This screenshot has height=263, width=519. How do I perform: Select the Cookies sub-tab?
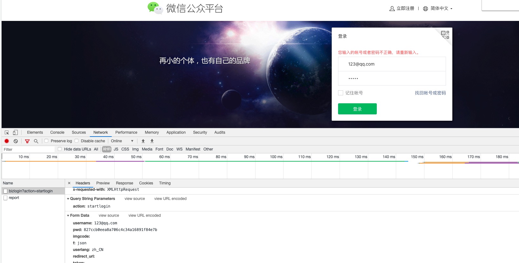(146, 183)
